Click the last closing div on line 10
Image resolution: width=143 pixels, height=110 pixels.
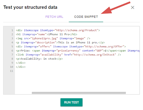pyautogui.click(x=21, y=67)
